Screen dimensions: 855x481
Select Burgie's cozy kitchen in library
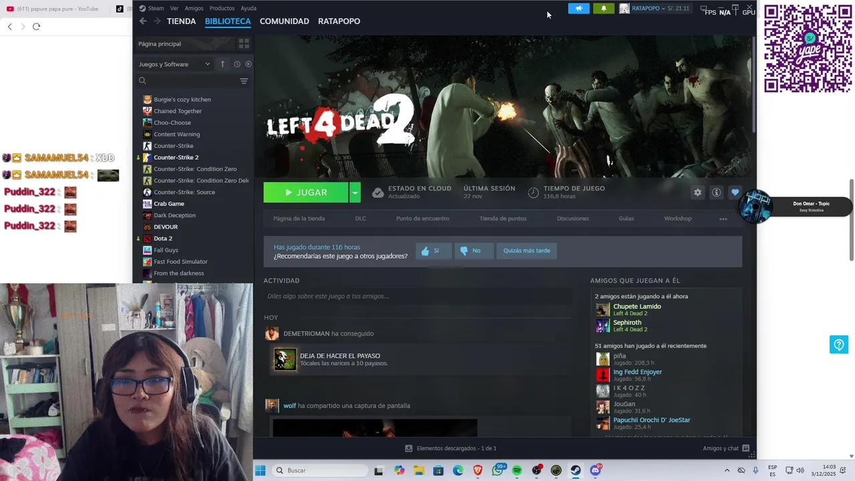182,100
